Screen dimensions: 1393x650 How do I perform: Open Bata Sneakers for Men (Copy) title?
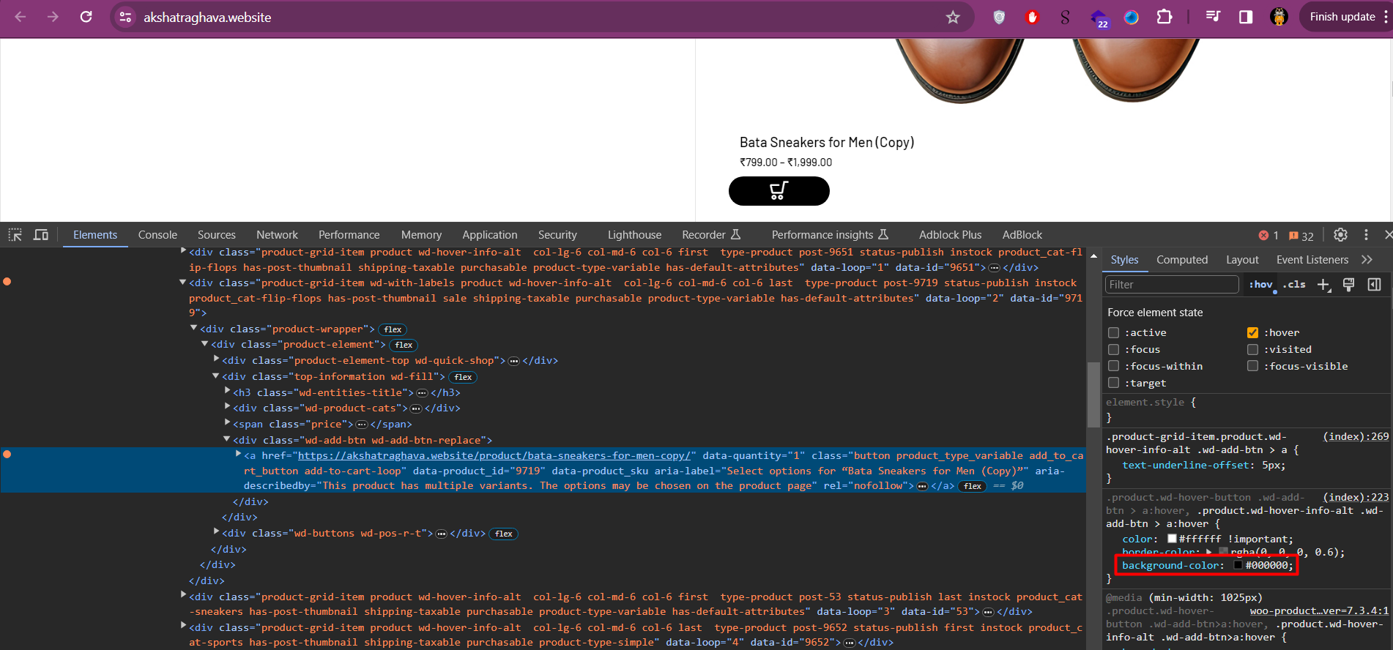(827, 142)
